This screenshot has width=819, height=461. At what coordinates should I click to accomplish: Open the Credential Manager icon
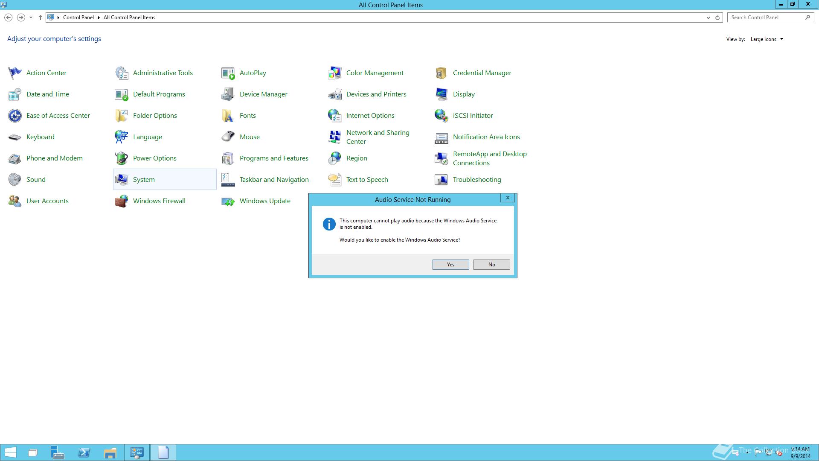[441, 73]
